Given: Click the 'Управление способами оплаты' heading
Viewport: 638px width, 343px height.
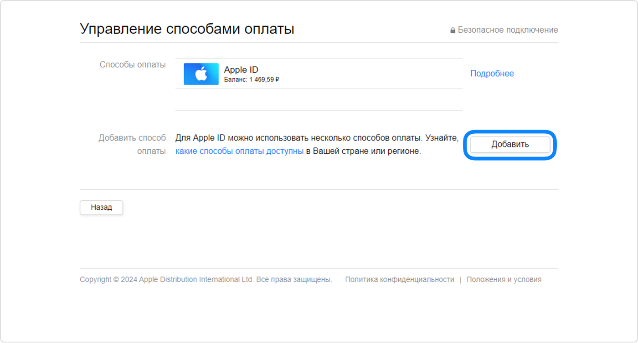Looking at the screenshot, I should tap(187, 29).
